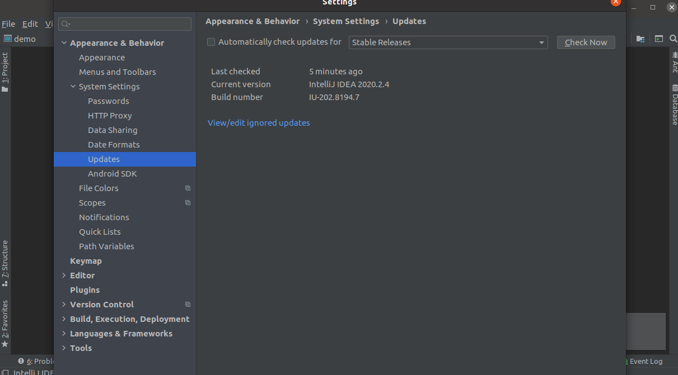Select Android SDK settings page
678x375 pixels.
click(113, 174)
